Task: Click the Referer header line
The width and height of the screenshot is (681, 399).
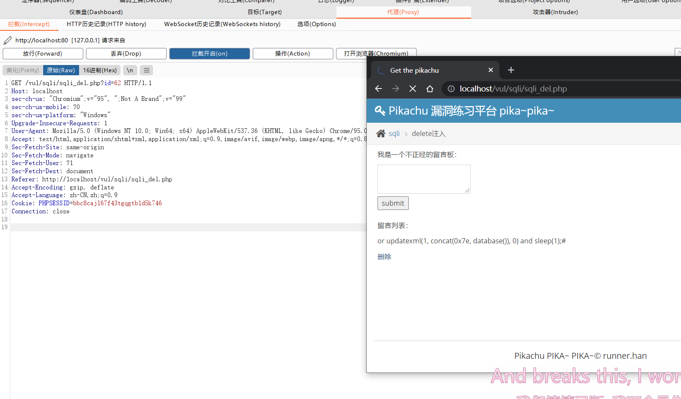Action: click(92, 179)
